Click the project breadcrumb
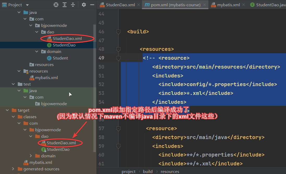 coord(128,171)
